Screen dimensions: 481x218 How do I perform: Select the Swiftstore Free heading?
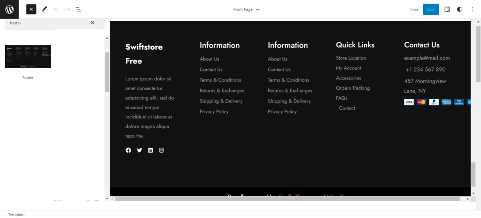pos(144,54)
